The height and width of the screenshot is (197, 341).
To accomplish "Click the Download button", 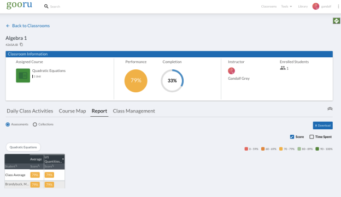I will click(323, 126).
